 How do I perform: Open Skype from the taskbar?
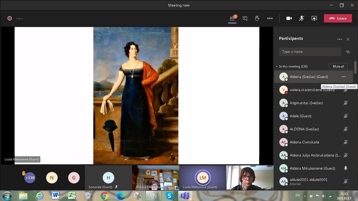tap(169, 196)
